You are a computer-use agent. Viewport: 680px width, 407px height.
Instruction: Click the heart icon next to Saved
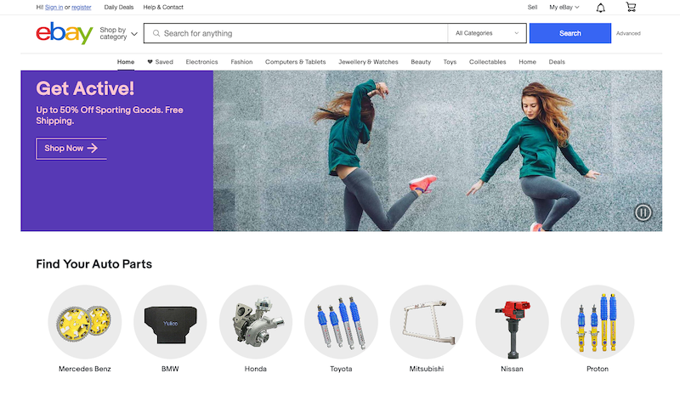[x=150, y=62]
